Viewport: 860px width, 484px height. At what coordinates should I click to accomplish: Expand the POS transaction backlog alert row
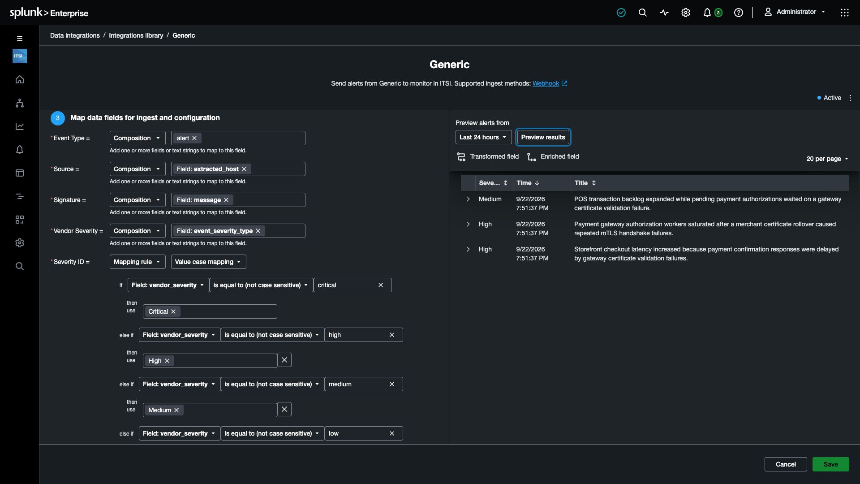click(x=468, y=199)
